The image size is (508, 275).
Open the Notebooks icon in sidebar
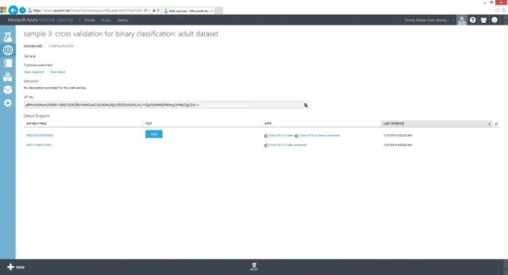(x=7, y=63)
